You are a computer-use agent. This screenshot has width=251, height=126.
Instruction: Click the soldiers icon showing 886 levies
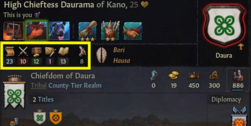click(x=238, y=76)
